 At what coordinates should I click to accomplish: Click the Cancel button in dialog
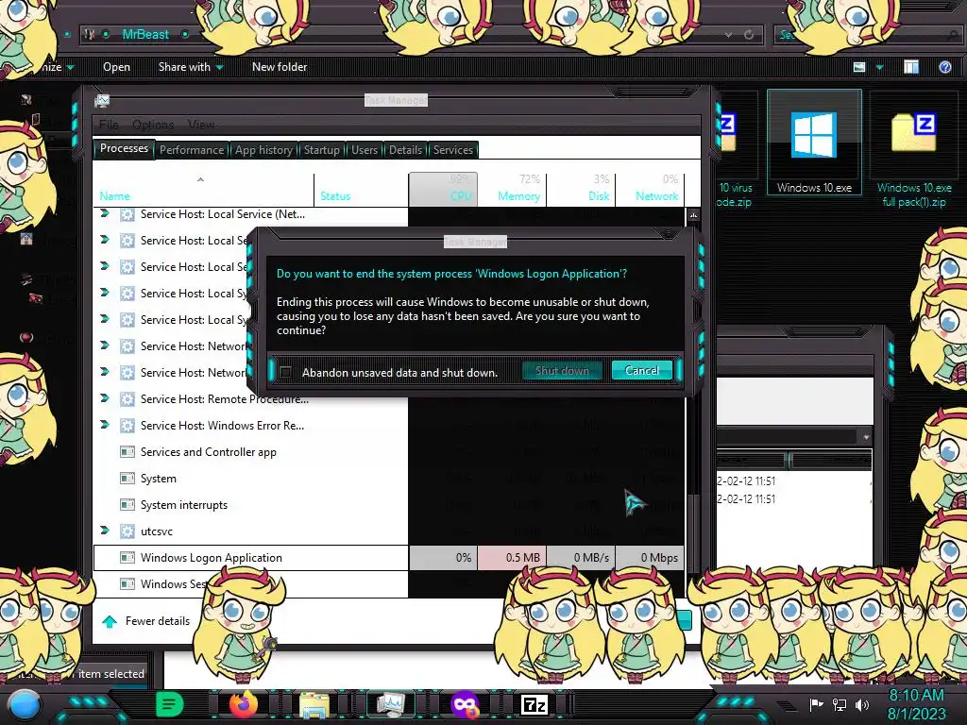[641, 370]
